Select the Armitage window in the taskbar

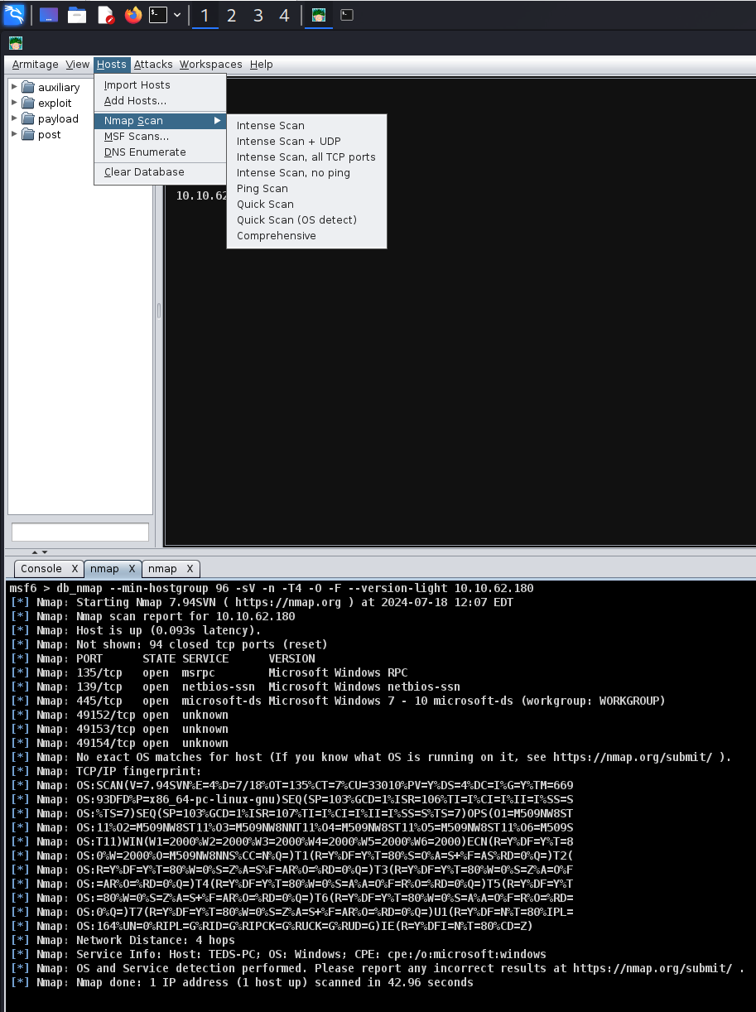pyautogui.click(x=318, y=15)
